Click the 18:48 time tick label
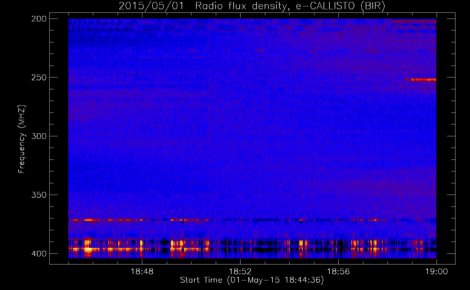This screenshot has width=470, height=290. pos(142,272)
